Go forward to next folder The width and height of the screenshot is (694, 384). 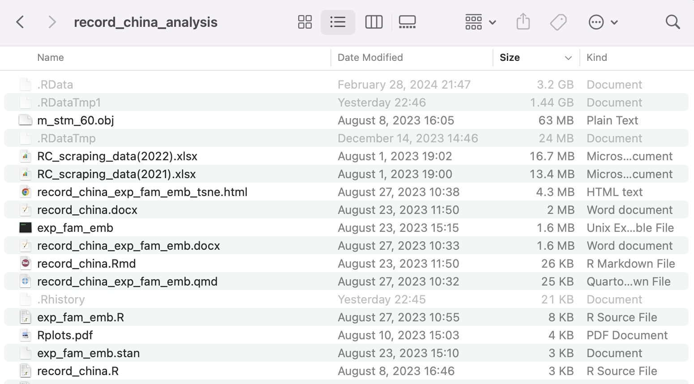tap(52, 22)
